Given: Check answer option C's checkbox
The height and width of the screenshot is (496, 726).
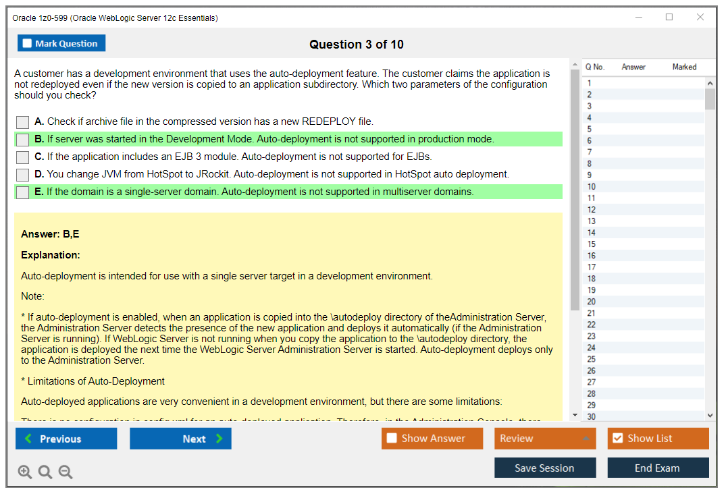Looking at the screenshot, I should (x=21, y=157).
